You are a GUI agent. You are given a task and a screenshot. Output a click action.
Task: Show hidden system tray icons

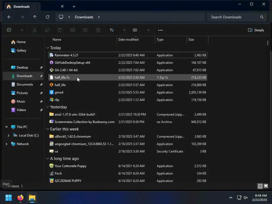[x=231, y=198]
